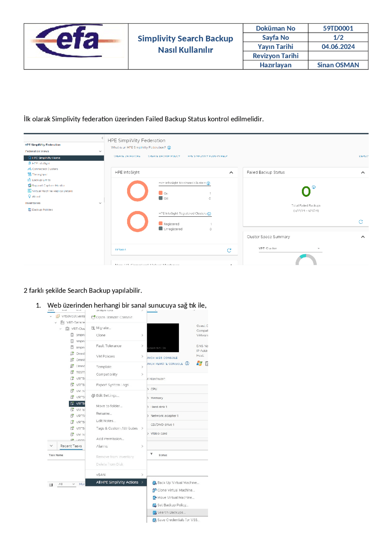Click the Registered Clusters donut chart
The image size is (392, 554).
[x=138, y=221]
